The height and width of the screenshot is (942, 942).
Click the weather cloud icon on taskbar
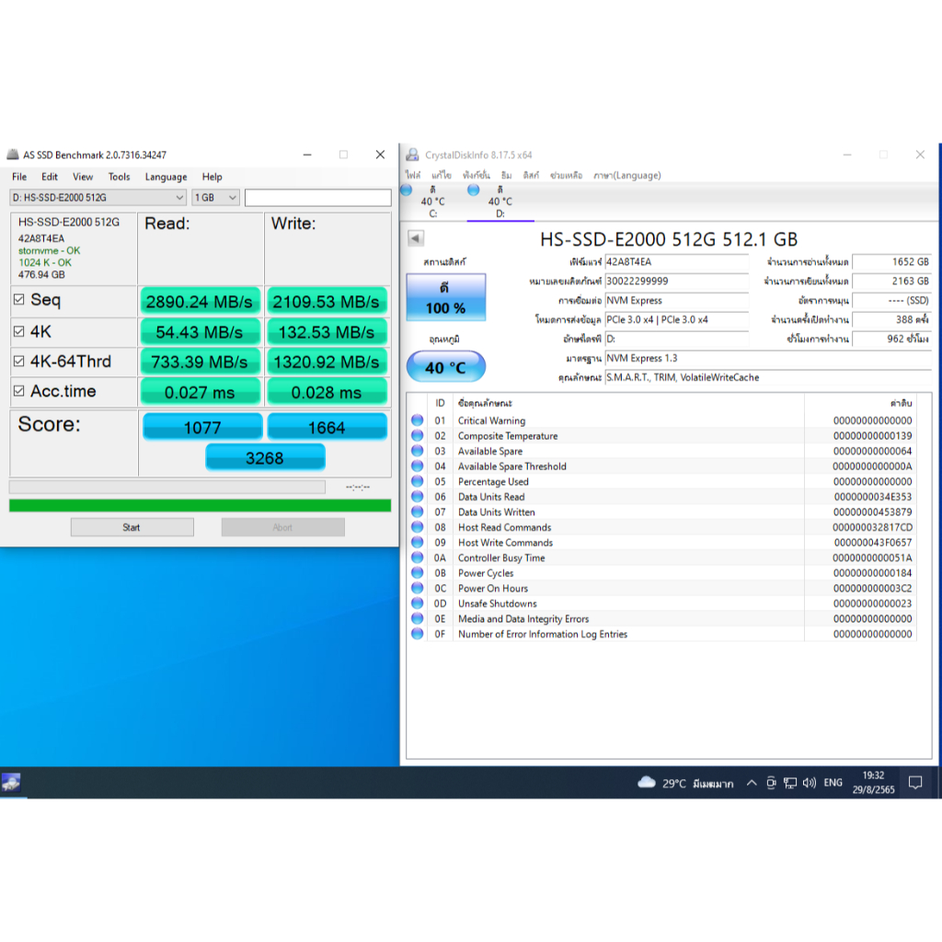pyautogui.click(x=647, y=783)
